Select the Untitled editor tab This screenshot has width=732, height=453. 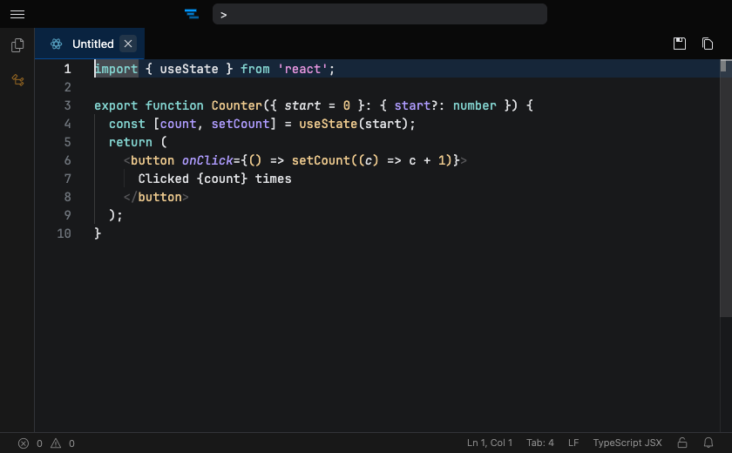pos(90,44)
